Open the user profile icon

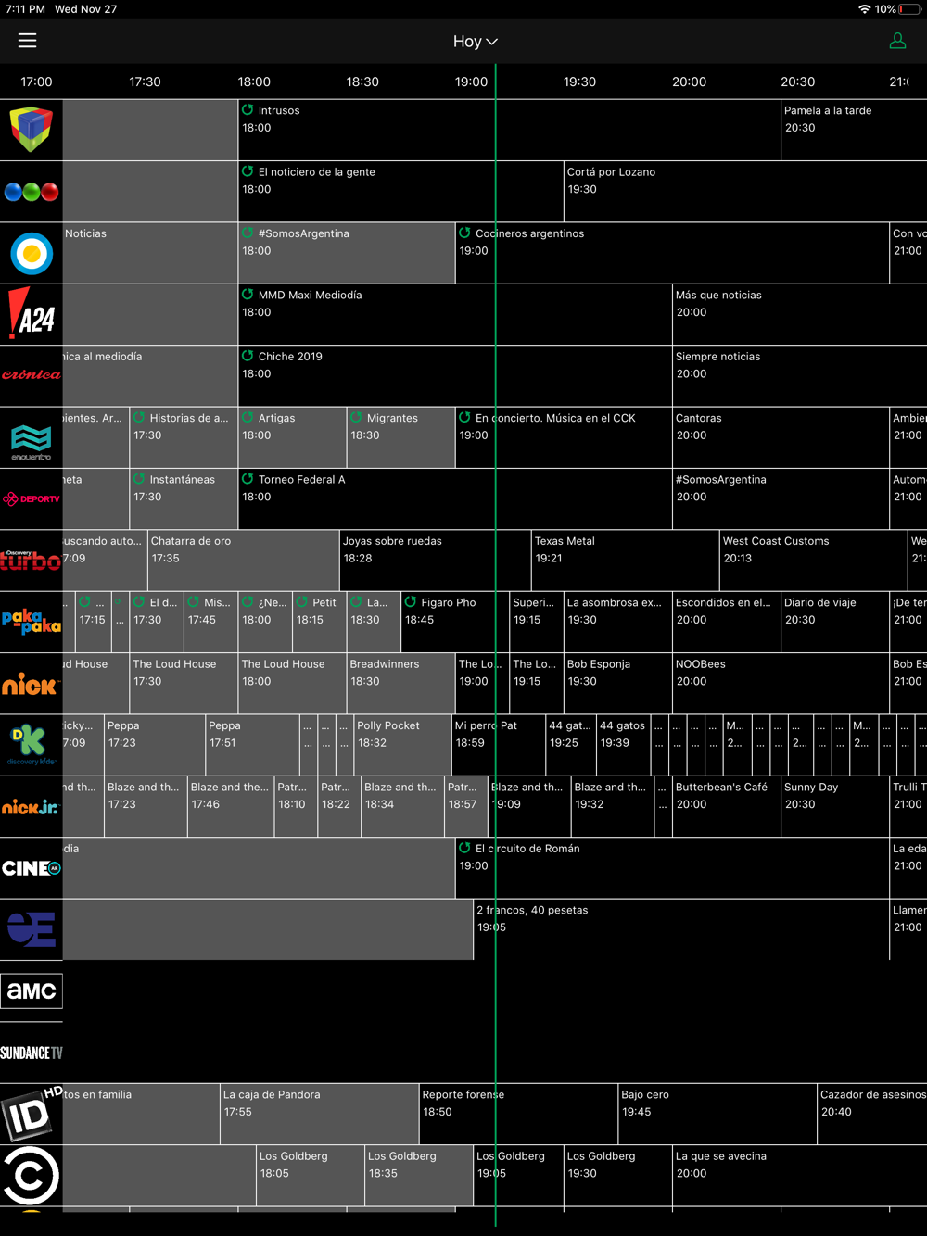897,41
